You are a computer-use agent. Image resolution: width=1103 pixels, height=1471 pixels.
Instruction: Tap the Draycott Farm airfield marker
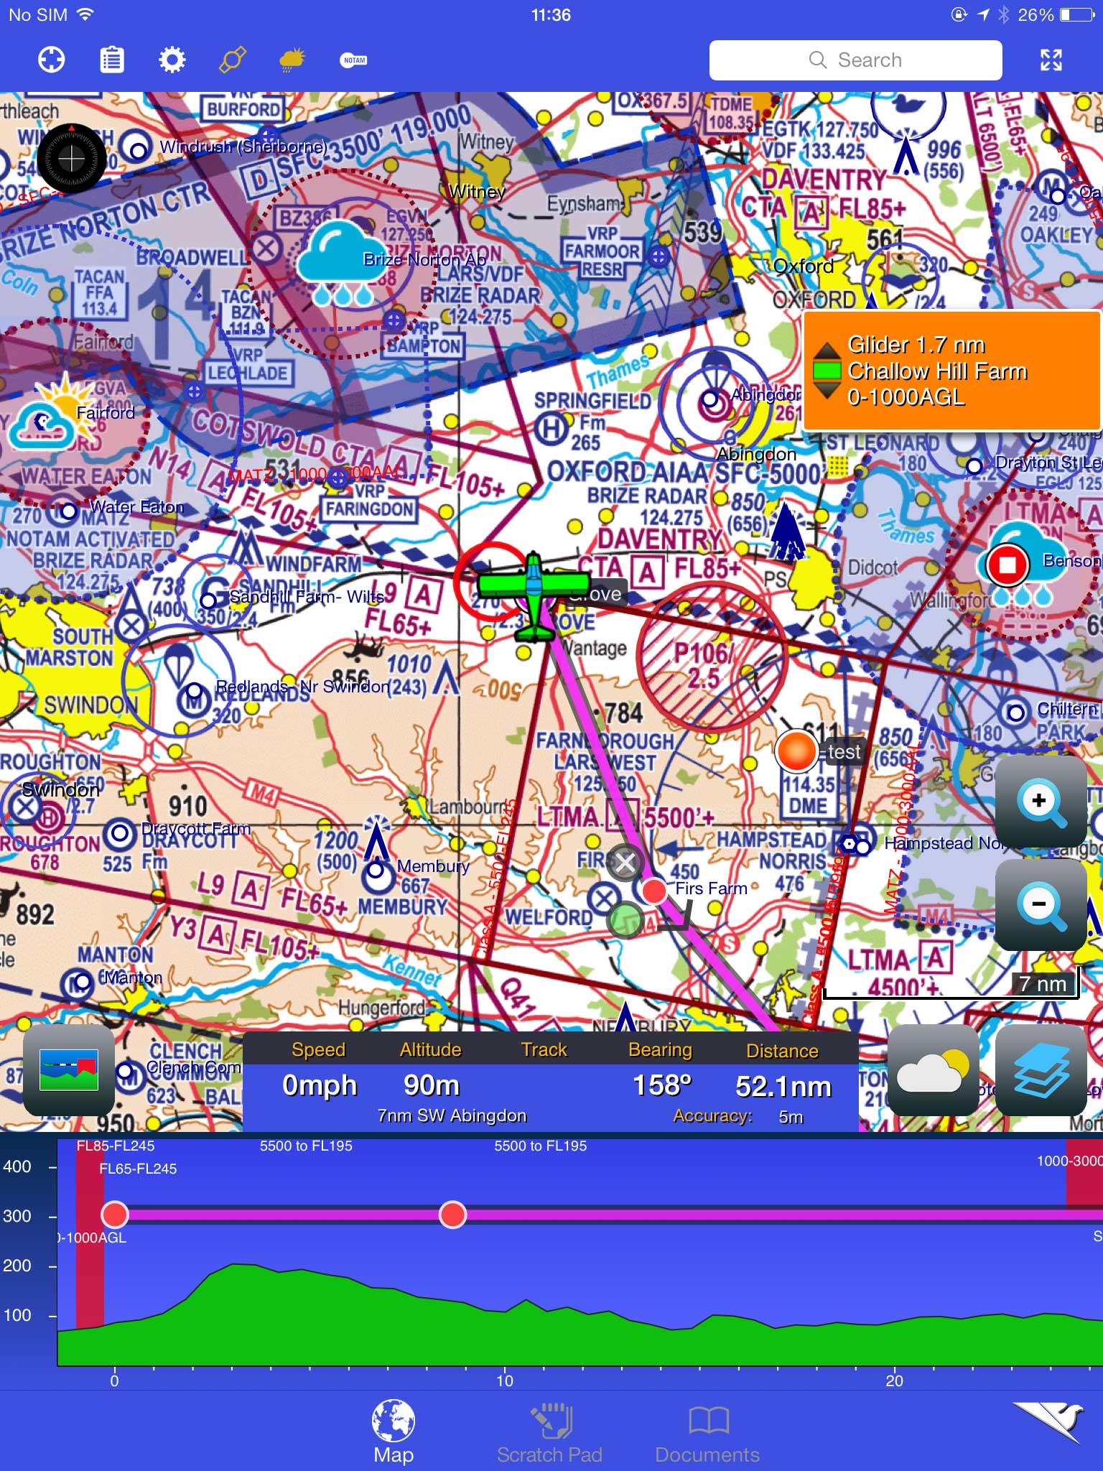coord(119,834)
